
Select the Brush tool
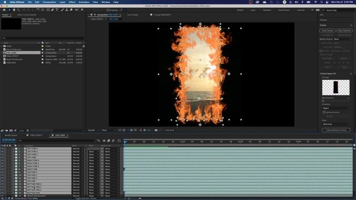(62, 10)
